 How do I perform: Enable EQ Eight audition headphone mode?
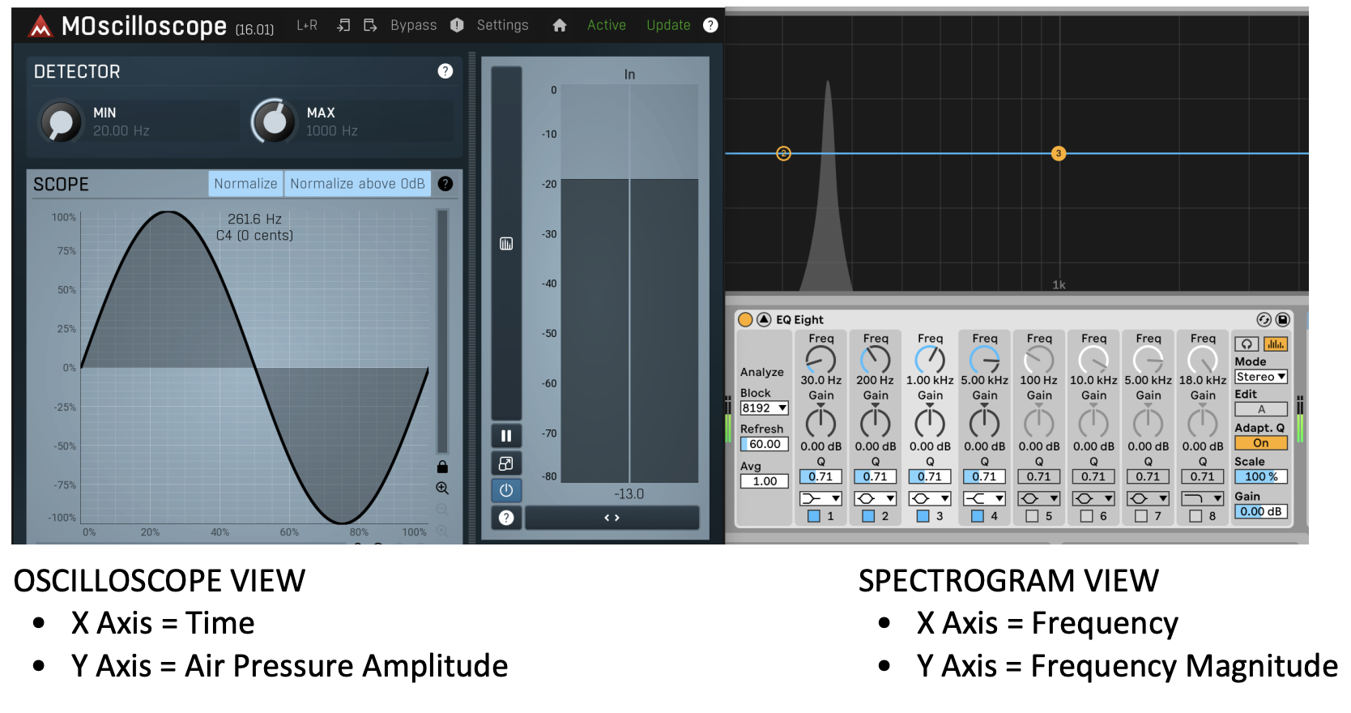click(x=1247, y=344)
